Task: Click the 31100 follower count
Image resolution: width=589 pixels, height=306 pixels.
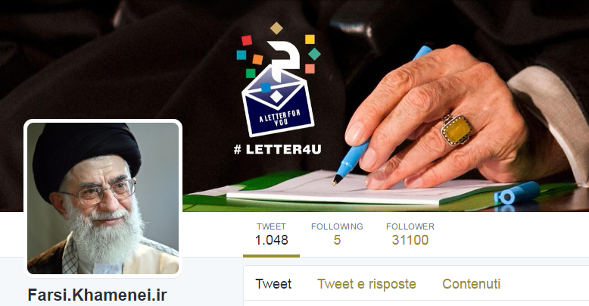Action: [410, 240]
